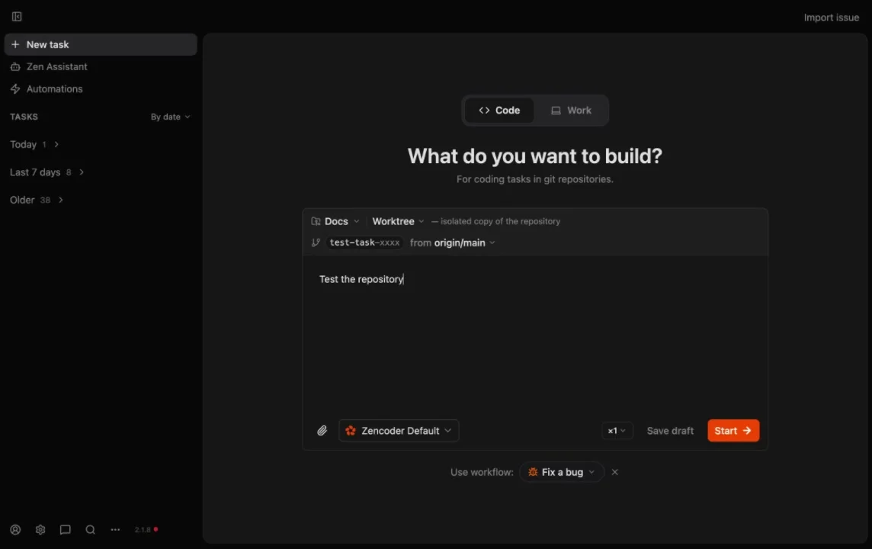Open the Zencoder Default model dropdown
The image size is (872, 549).
(x=399, y=431)
